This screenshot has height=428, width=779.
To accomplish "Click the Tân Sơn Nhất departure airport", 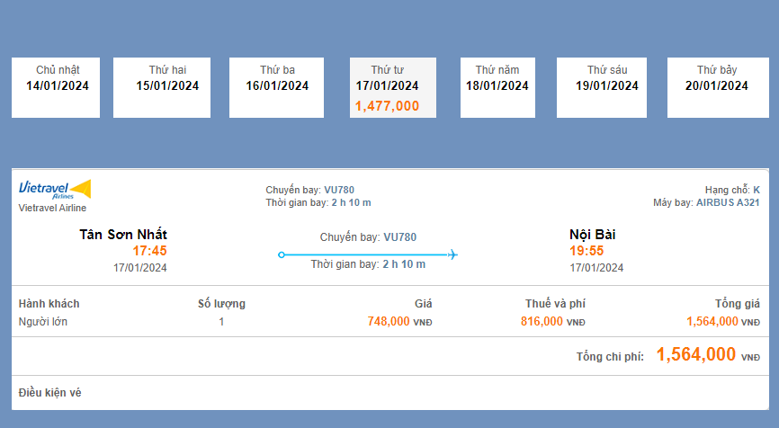I will coord(123,235).
